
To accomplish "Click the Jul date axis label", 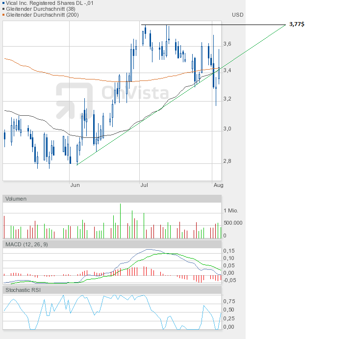I will [144, 185].
